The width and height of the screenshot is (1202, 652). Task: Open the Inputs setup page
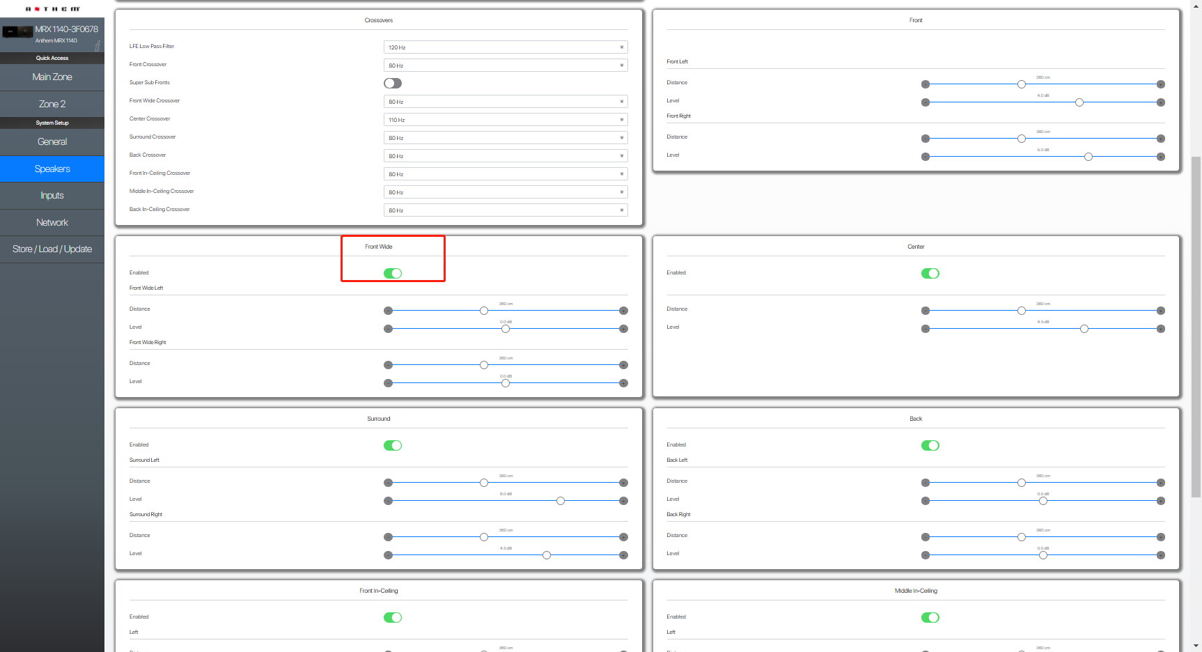[x=52, y=196]
